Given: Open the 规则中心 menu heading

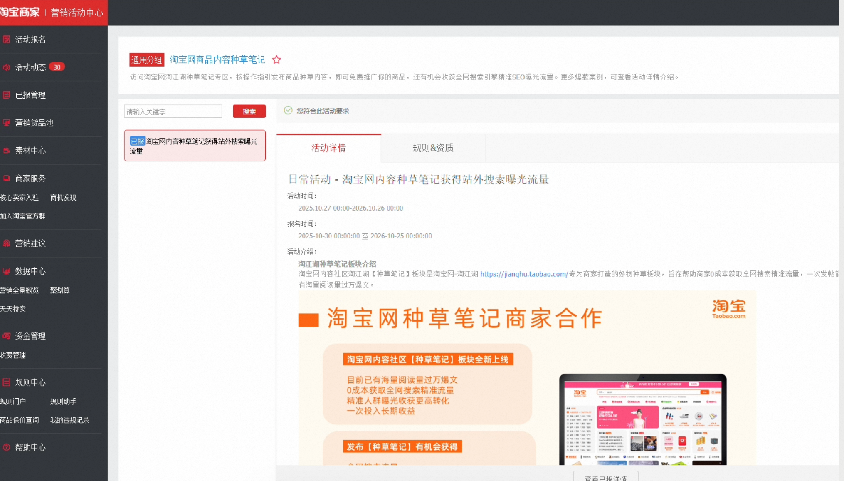Looking at the screenshot, I should (x=30, y=382).
